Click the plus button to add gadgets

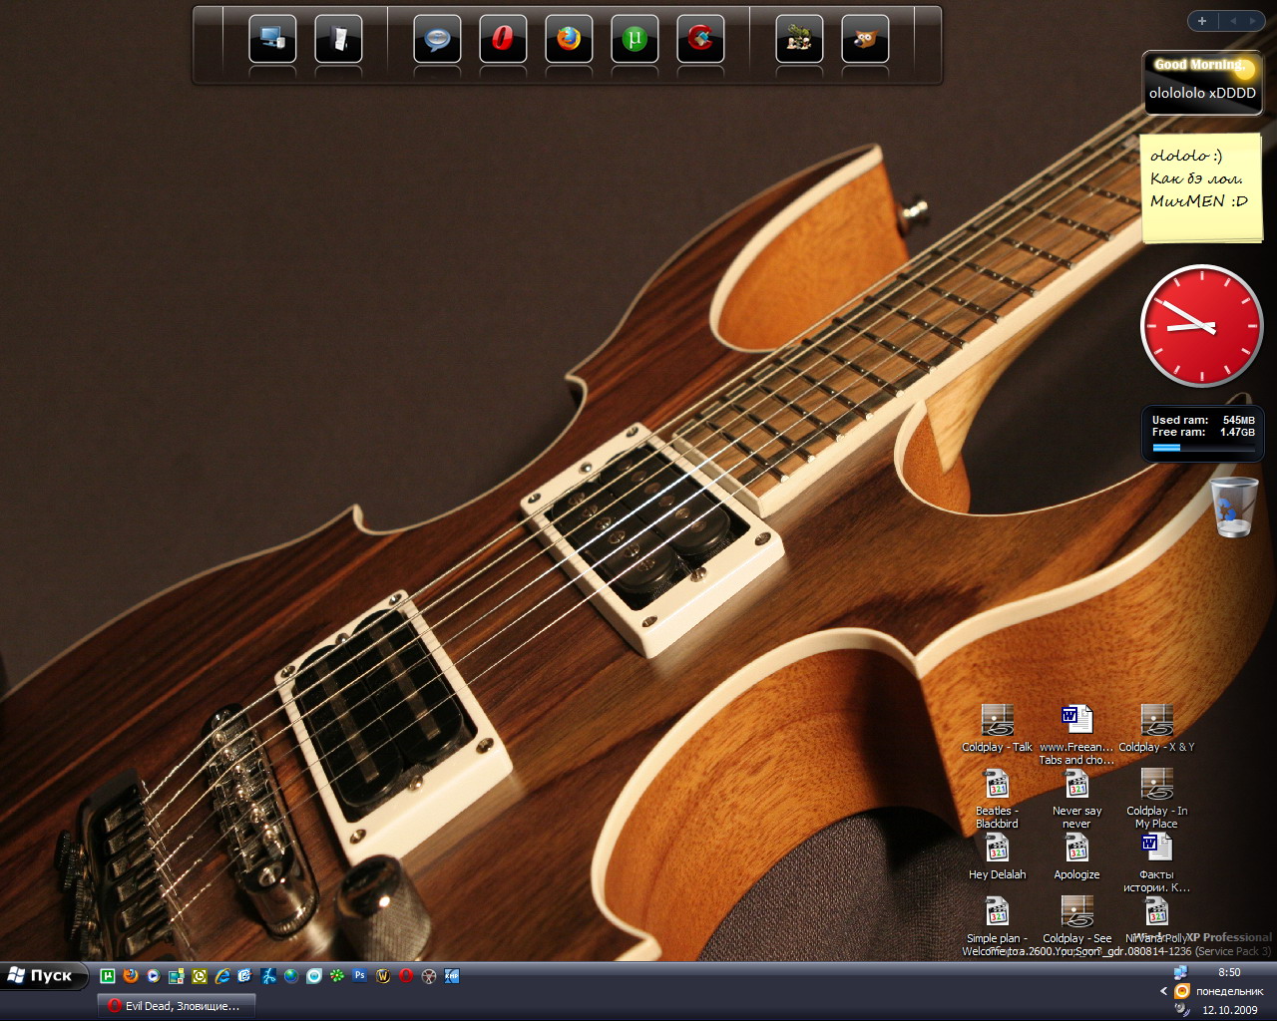[x=1202, y=21]
